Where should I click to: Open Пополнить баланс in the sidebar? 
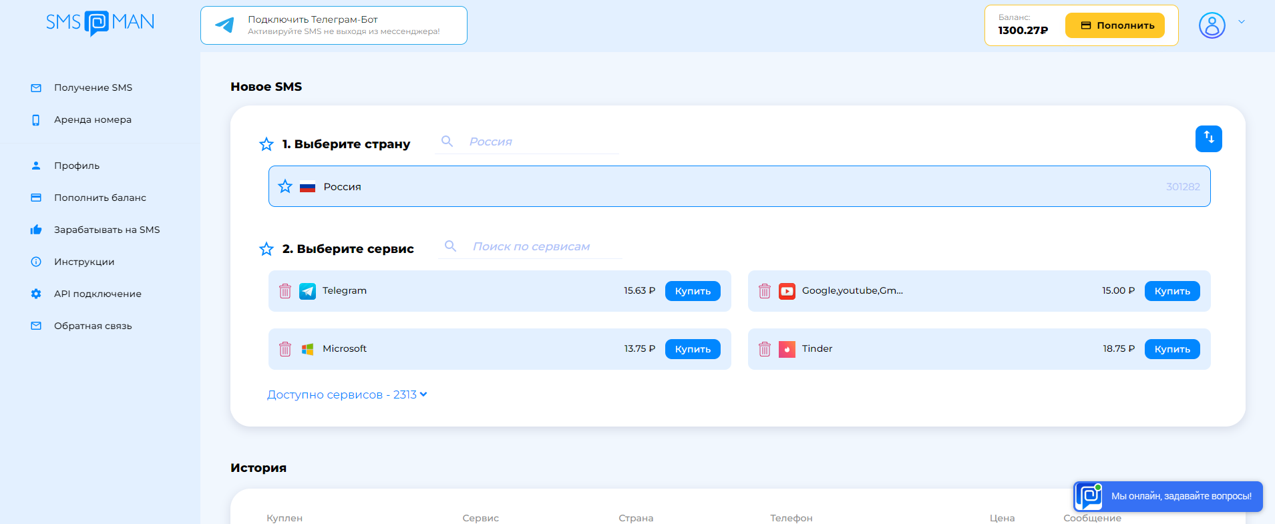point(100,198)
